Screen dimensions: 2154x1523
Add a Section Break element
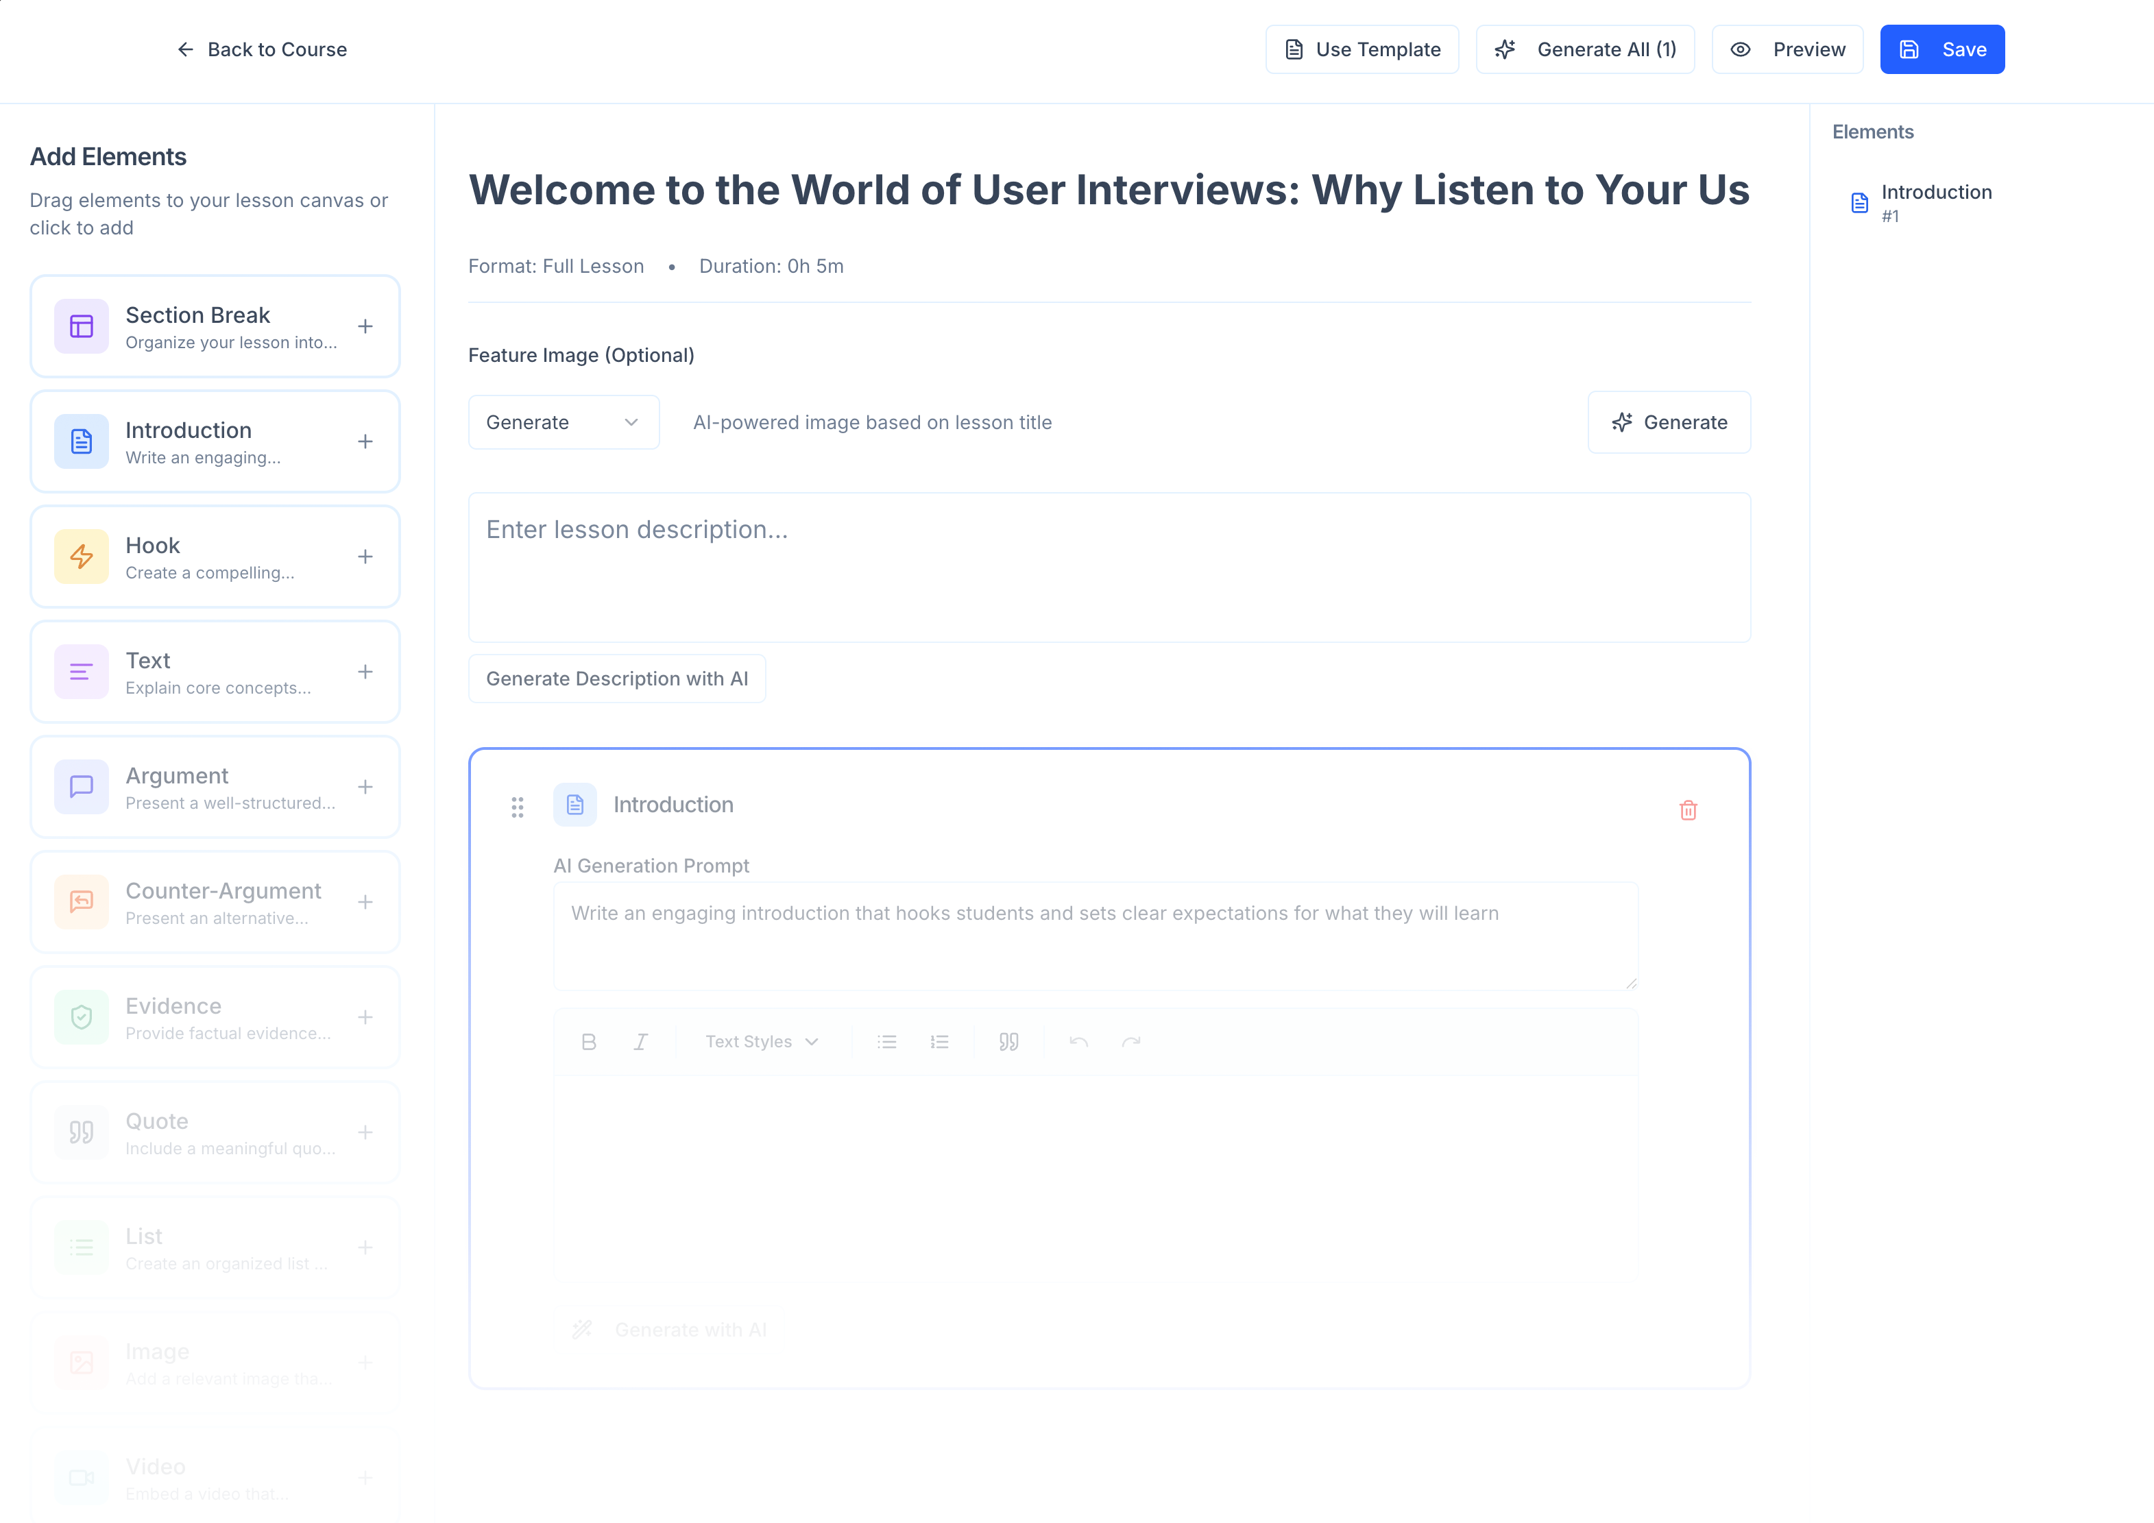click(365, 326)
